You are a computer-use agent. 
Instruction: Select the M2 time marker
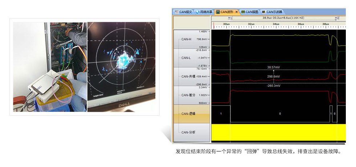[337, 17]
